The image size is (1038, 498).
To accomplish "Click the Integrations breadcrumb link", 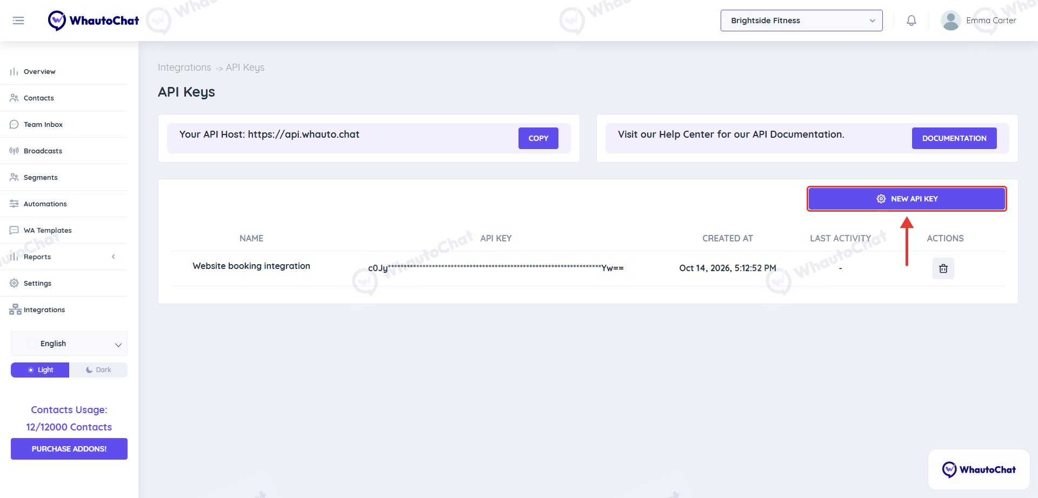I will tap(184, 68).
